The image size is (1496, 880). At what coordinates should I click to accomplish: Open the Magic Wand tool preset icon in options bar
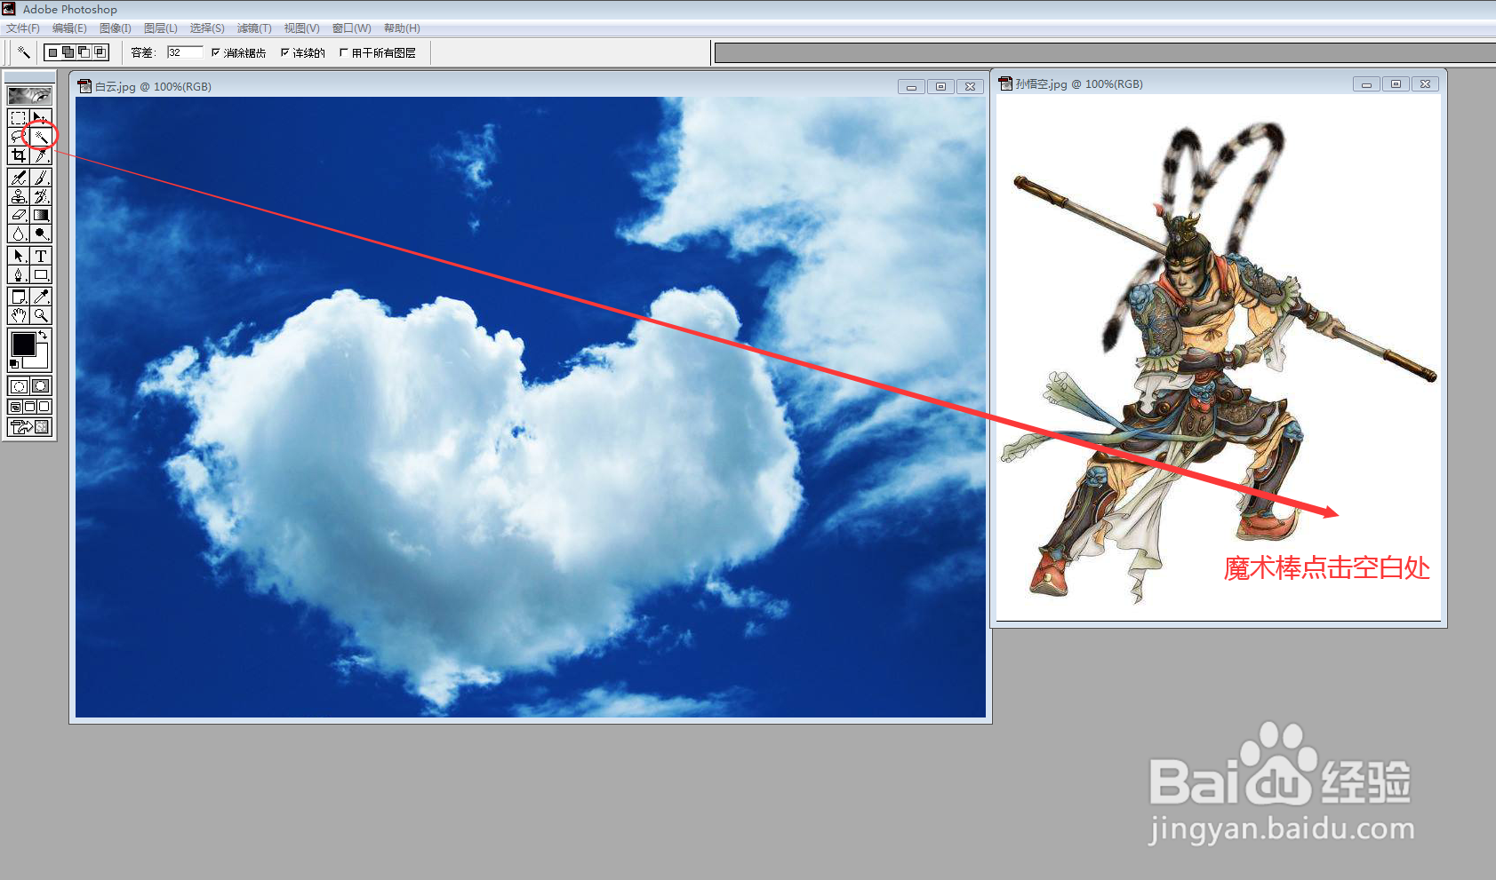24,52
